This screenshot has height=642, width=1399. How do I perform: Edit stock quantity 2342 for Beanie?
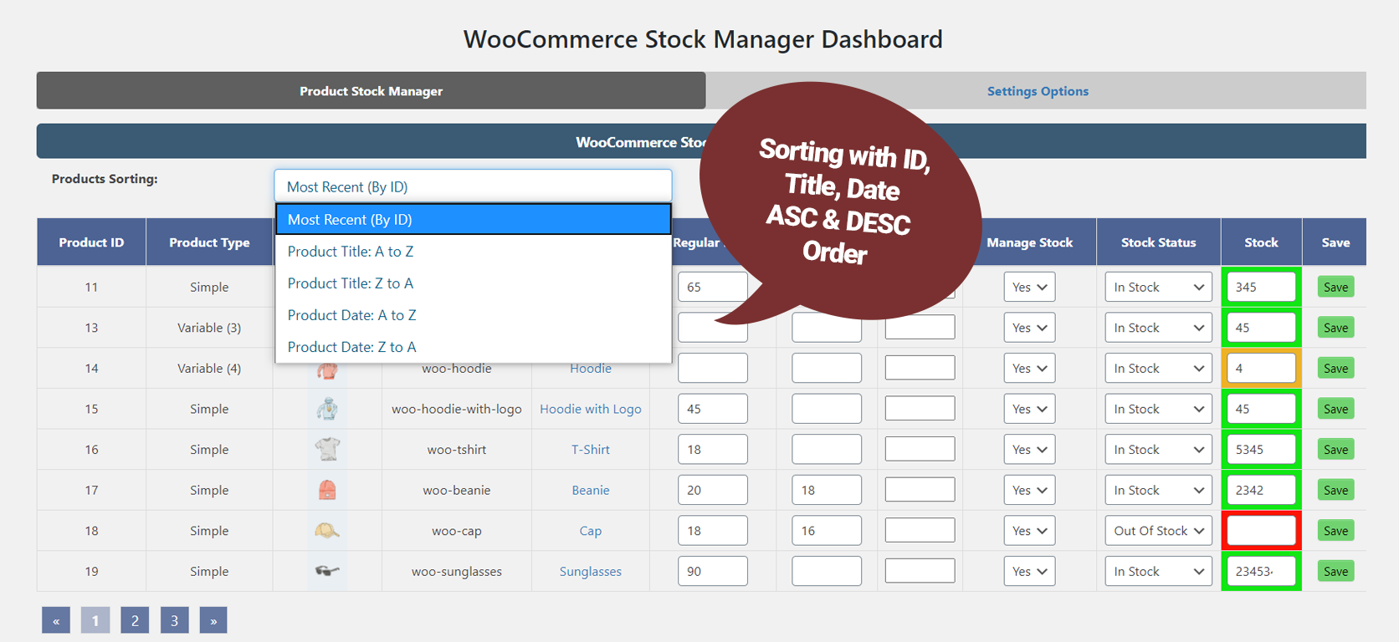click(1261, 490)
